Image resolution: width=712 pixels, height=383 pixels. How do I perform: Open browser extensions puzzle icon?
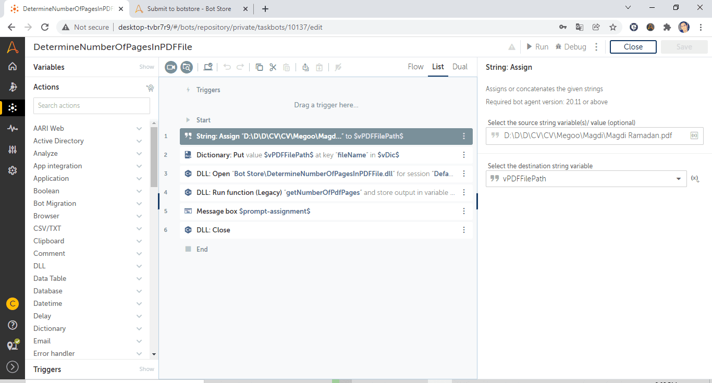pos(667,27)
